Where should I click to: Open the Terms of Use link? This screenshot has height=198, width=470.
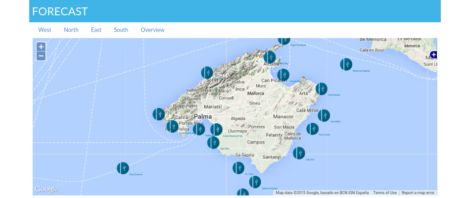tap(385, 193)
